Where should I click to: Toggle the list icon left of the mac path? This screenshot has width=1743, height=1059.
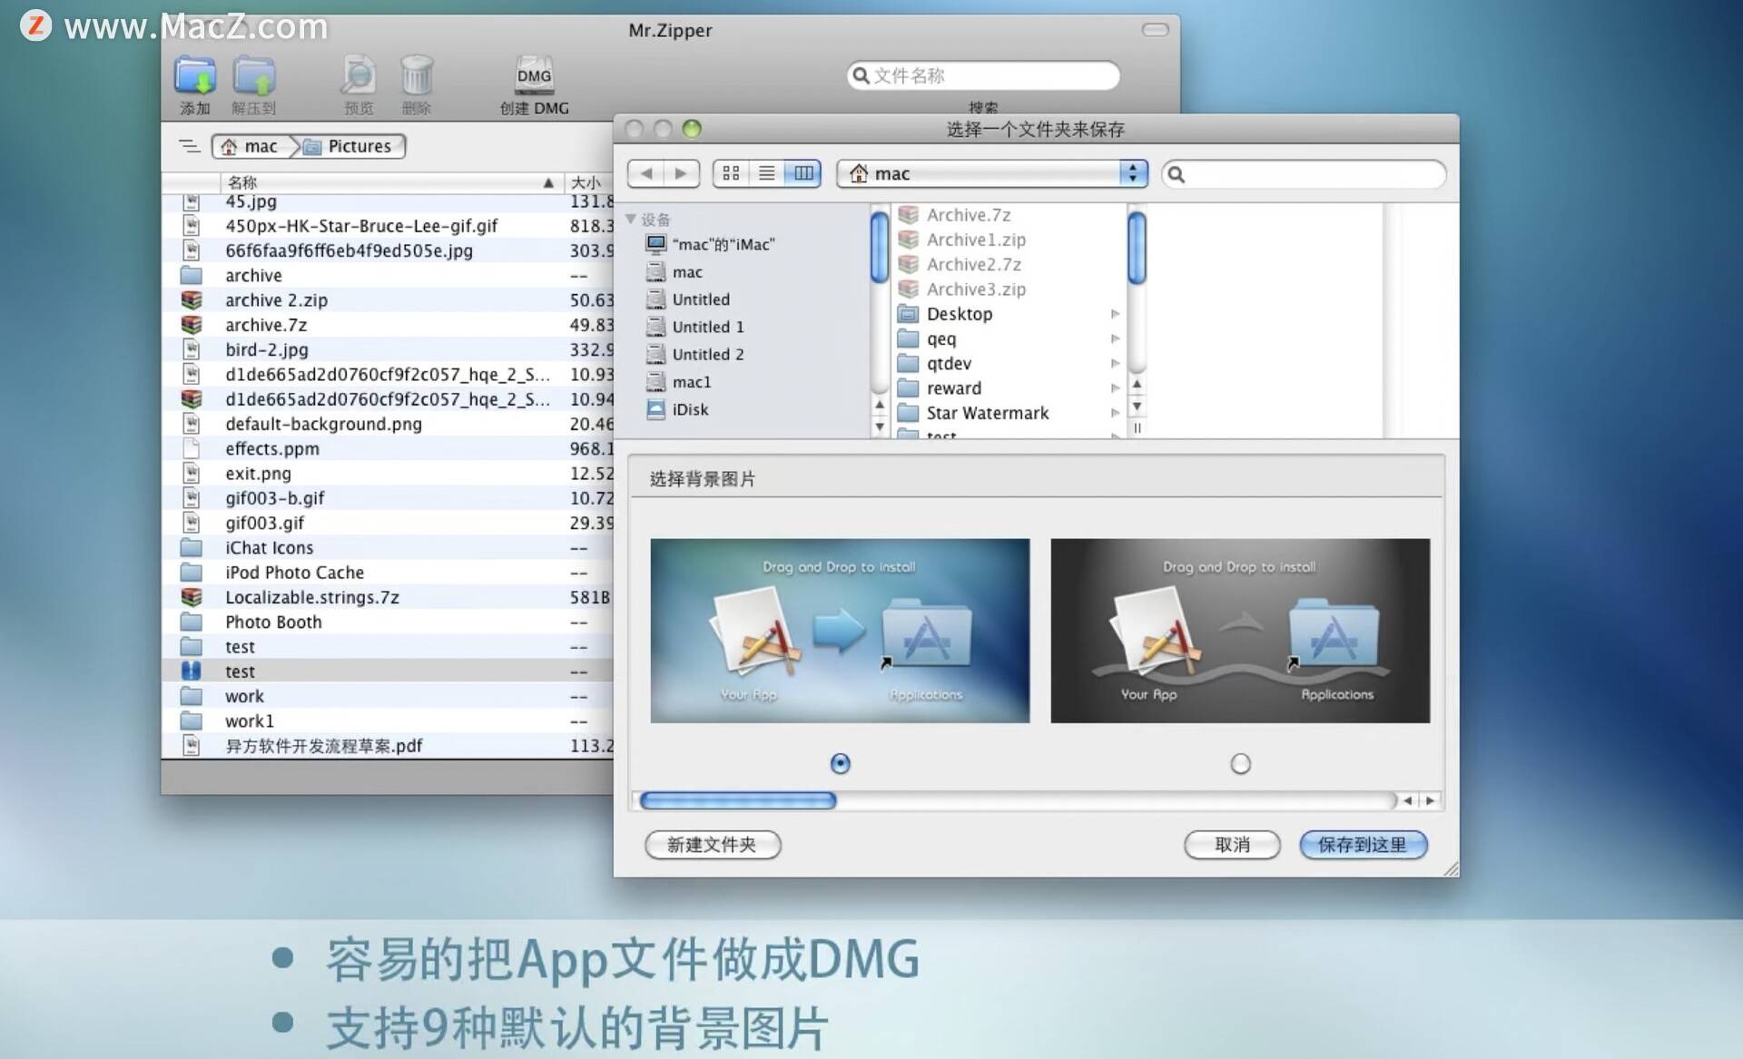click(189, 146)
